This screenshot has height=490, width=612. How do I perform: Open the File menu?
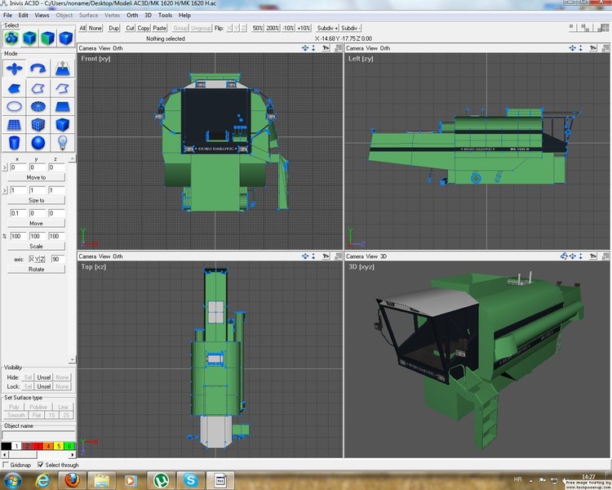[7, 16]
